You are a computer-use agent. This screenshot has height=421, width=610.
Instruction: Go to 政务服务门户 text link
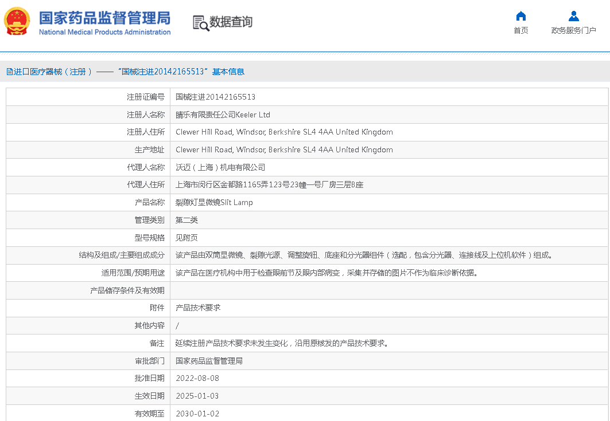pyautogui.click(x=573, y=30)
